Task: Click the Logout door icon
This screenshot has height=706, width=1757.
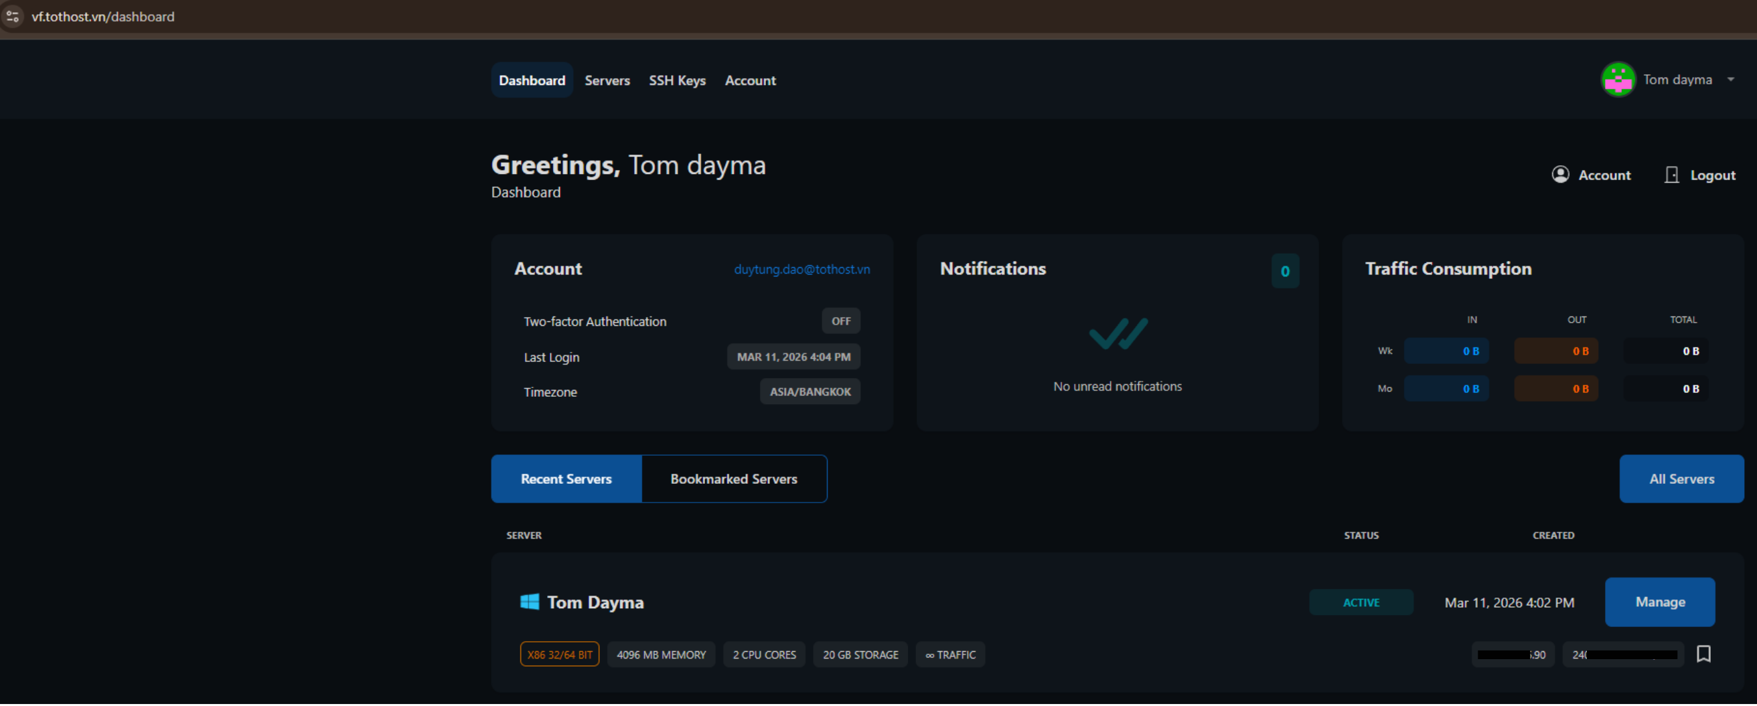Action: (x=1671, y=175)
